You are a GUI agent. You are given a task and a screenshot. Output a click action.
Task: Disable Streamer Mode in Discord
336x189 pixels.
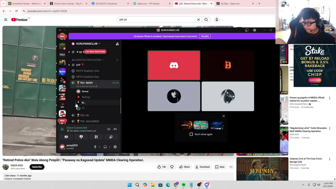click(205, 36)
